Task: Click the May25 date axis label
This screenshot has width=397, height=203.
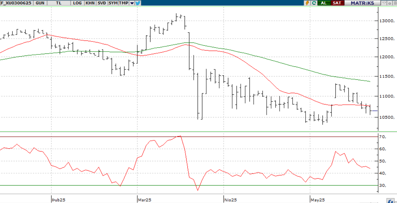Action: coord(318,200)
